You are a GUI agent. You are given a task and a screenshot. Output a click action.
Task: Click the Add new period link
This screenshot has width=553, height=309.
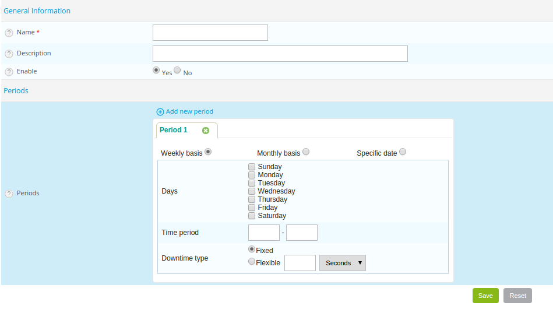(189, 111)
